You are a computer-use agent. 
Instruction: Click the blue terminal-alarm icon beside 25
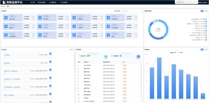(x=138, y=56)
